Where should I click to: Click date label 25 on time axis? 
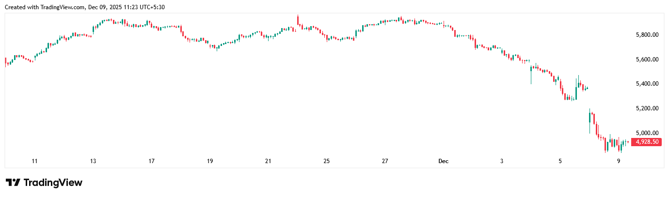[327, 161]
